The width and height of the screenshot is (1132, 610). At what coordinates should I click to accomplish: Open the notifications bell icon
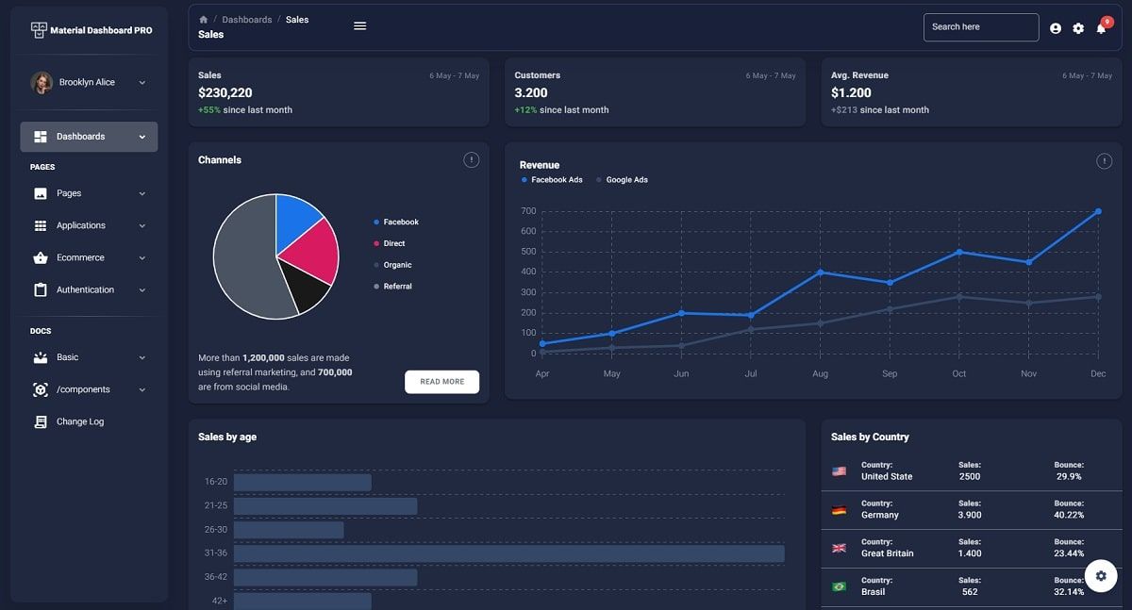coord(1100,27)
